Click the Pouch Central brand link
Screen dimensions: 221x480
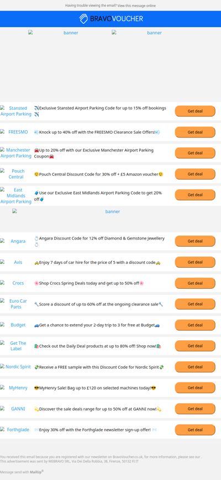point(16,174)
